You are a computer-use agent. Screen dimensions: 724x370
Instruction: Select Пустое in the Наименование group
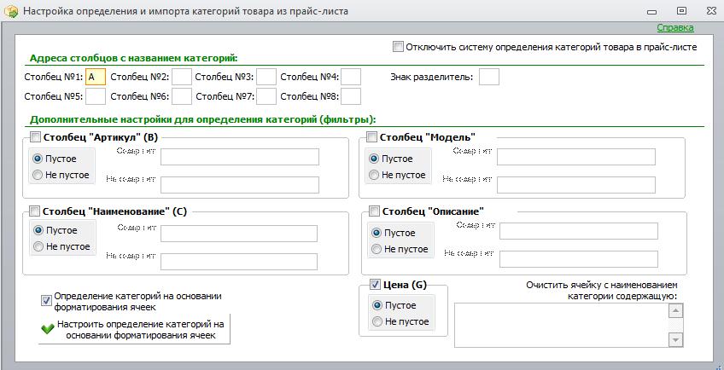tap(38, 230)
